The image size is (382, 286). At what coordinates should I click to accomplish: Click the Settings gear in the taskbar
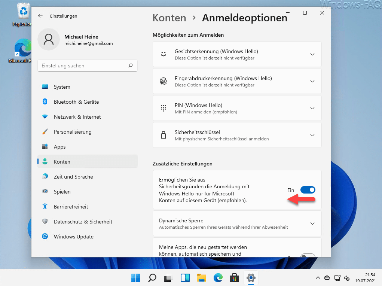(251, 278)
